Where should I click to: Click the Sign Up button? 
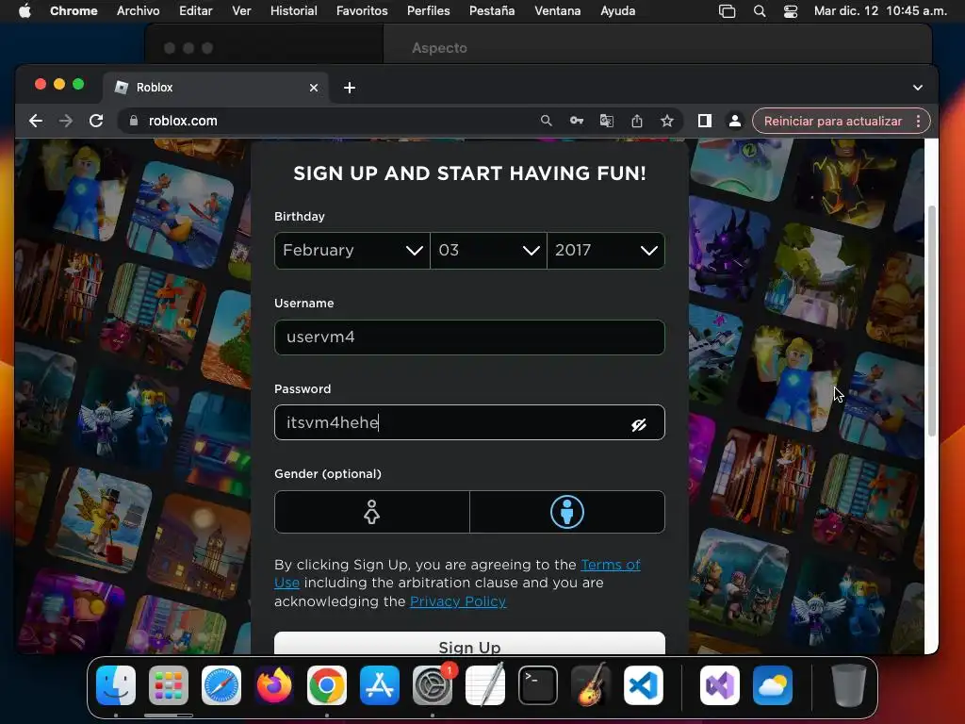coord(469,643)
